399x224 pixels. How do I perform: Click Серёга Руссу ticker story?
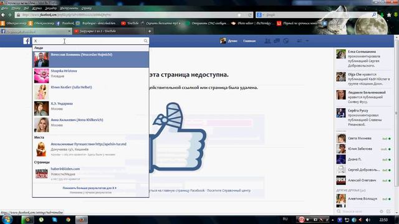point(363,118)
